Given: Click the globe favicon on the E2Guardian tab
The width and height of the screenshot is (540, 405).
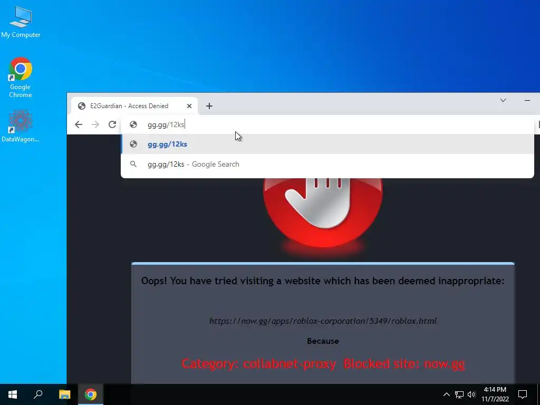Looking at the screenshot, I should click(x=82, y=106).
